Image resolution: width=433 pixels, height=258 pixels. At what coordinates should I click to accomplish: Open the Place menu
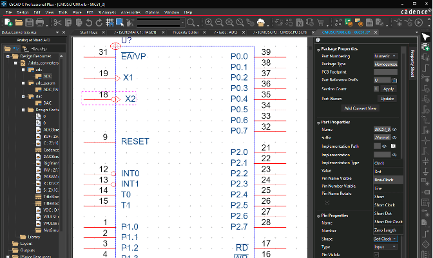[x=77, y=12]
